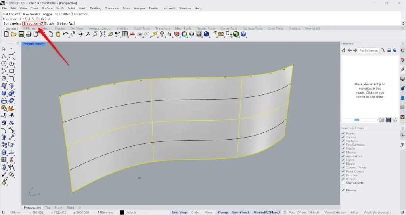The width and height of the screenshot is (406, 215).
Task: Select the Polyline tool in left sidebar
Action: click(4, 56)
